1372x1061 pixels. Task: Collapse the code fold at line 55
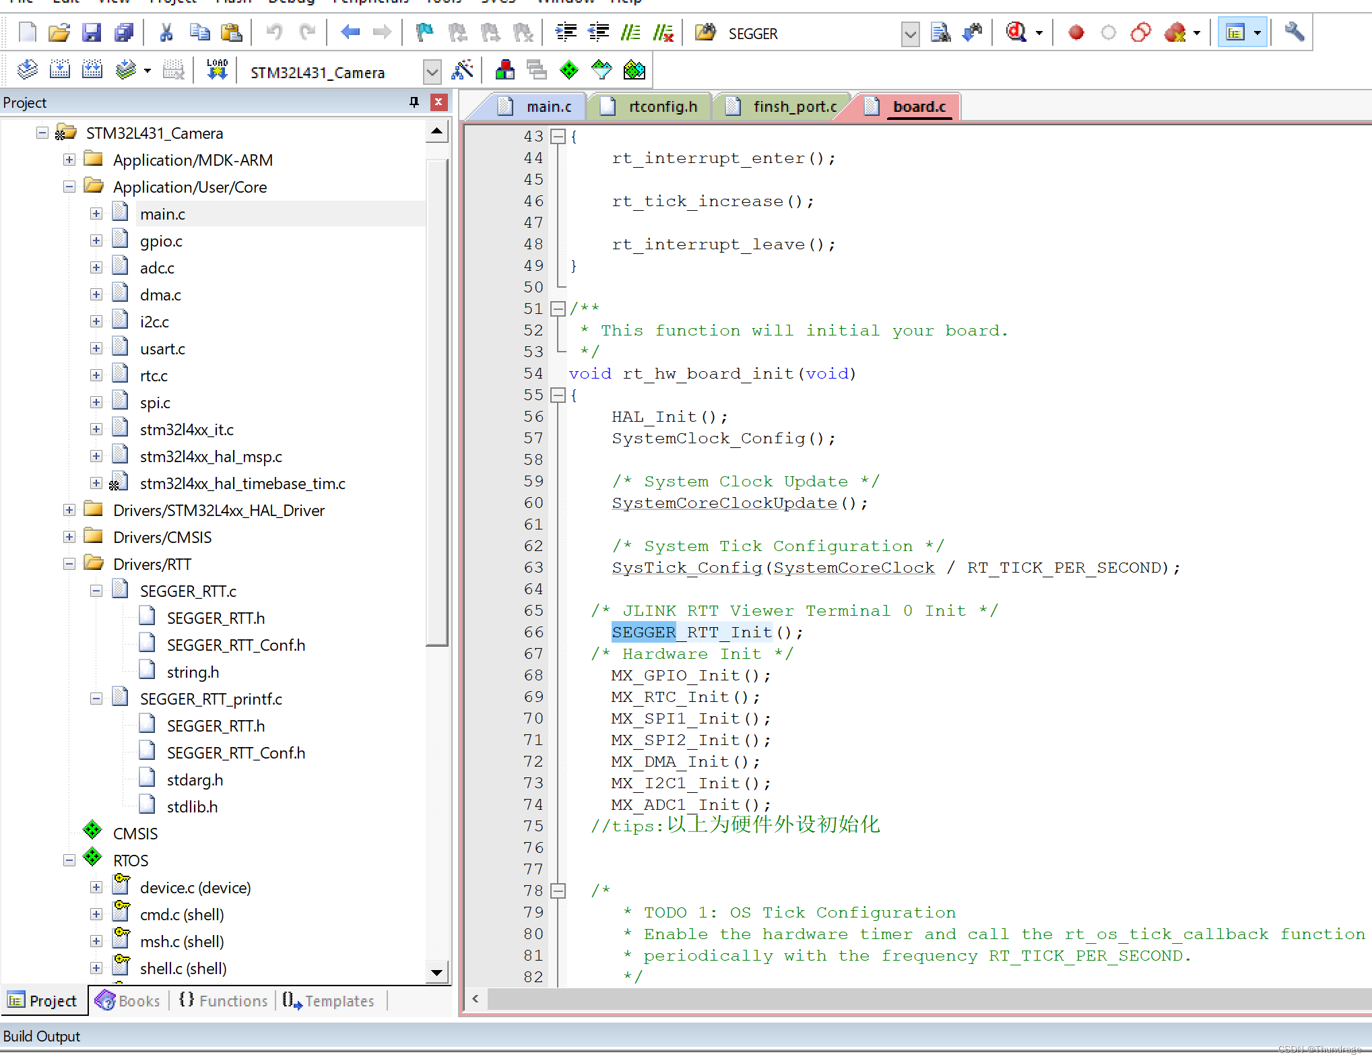pyautogui.click(x=558, y=395)
